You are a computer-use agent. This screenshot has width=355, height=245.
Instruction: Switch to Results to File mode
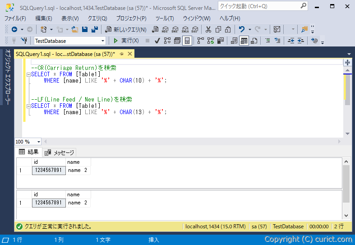(x=254, y=41)
